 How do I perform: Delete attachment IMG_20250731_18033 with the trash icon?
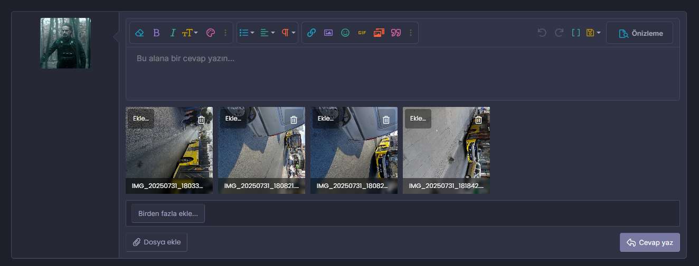(201, 120)
